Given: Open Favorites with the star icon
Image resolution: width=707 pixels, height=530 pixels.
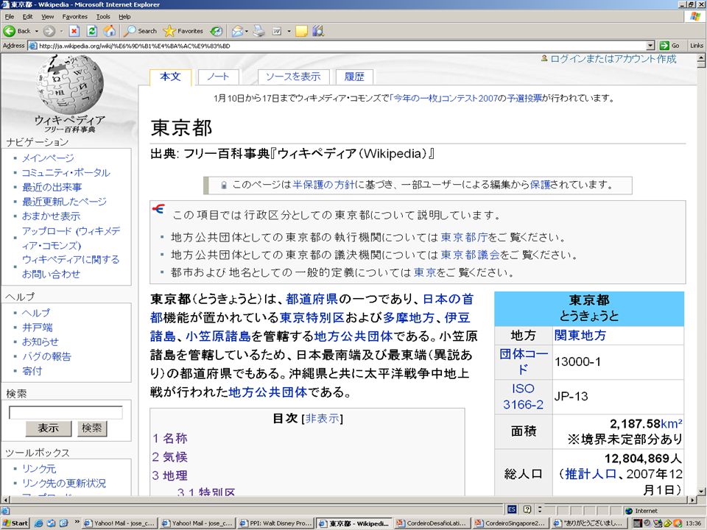Looking at the screenshot, I should tap(169, 31).
